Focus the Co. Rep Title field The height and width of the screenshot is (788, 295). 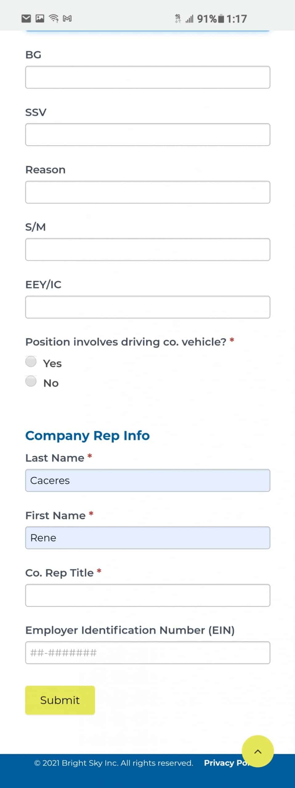point(148,595)
